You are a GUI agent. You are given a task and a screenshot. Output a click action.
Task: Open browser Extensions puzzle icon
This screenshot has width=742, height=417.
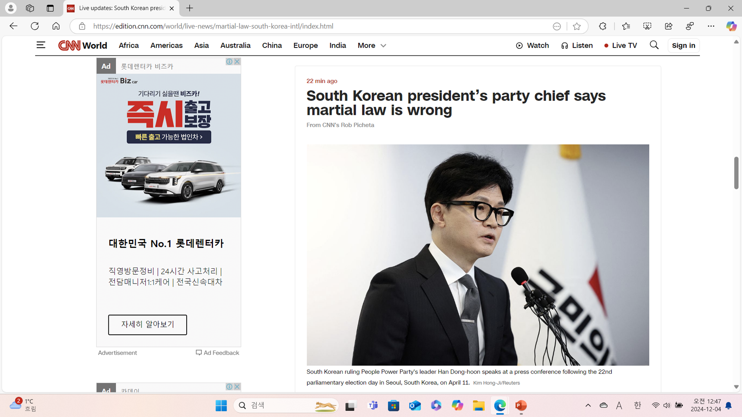click(x=603, y=26)
